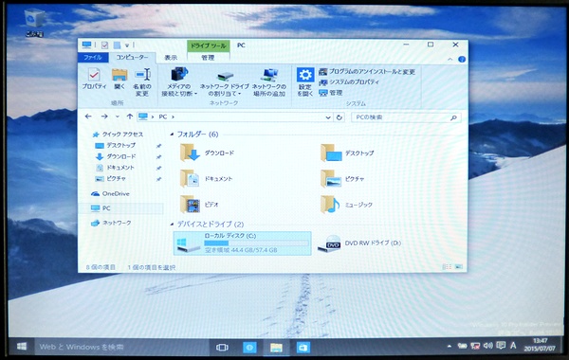Viewport: 569px width, 360px height.
Task: Collapse the Folders (フォルダー) (6) group
Action: (x=172, y=135)
